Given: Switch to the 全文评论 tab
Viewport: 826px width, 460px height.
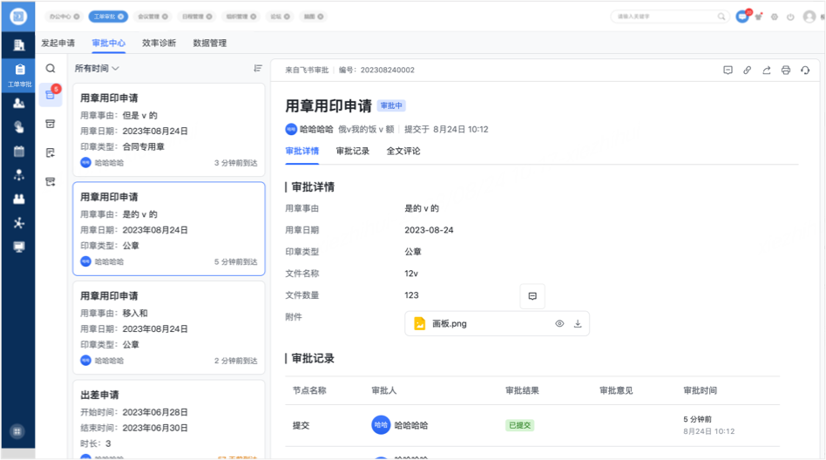Looking at the screenshot, I should tap(403, 151).
